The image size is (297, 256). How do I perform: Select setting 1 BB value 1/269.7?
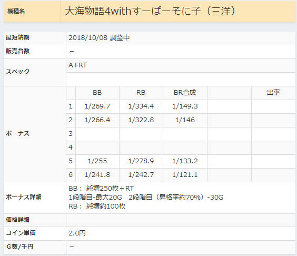click(x=97, y=106)
